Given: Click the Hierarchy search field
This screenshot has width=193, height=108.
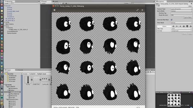Looking at the screenshot, I should [x=25, y=3].
